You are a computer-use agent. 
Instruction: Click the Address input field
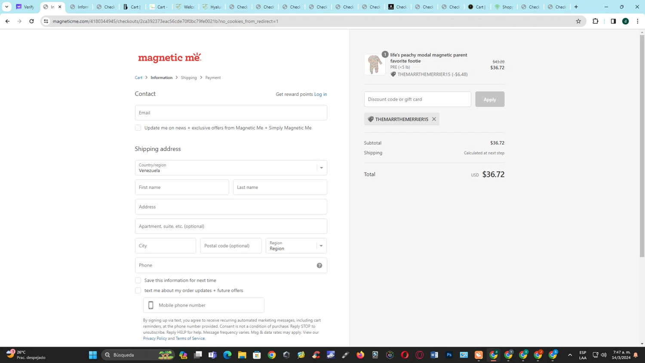click(231, 207)
